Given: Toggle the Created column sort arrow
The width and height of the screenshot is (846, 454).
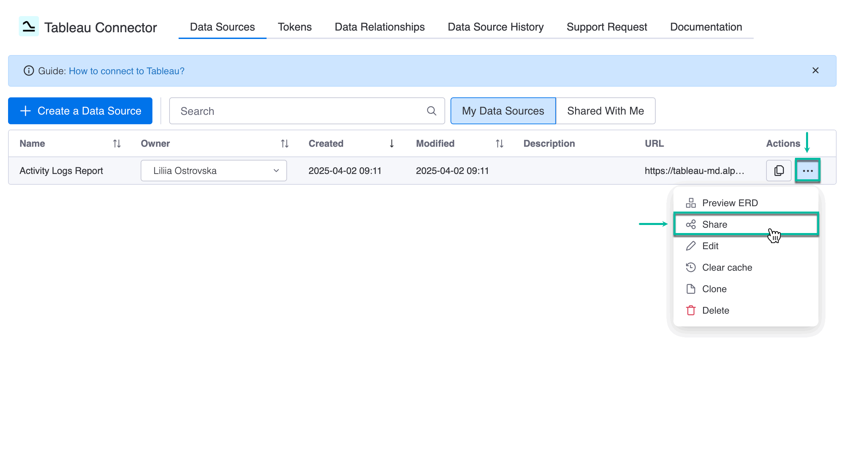Looking at the screenshot, I should (391, 143).
